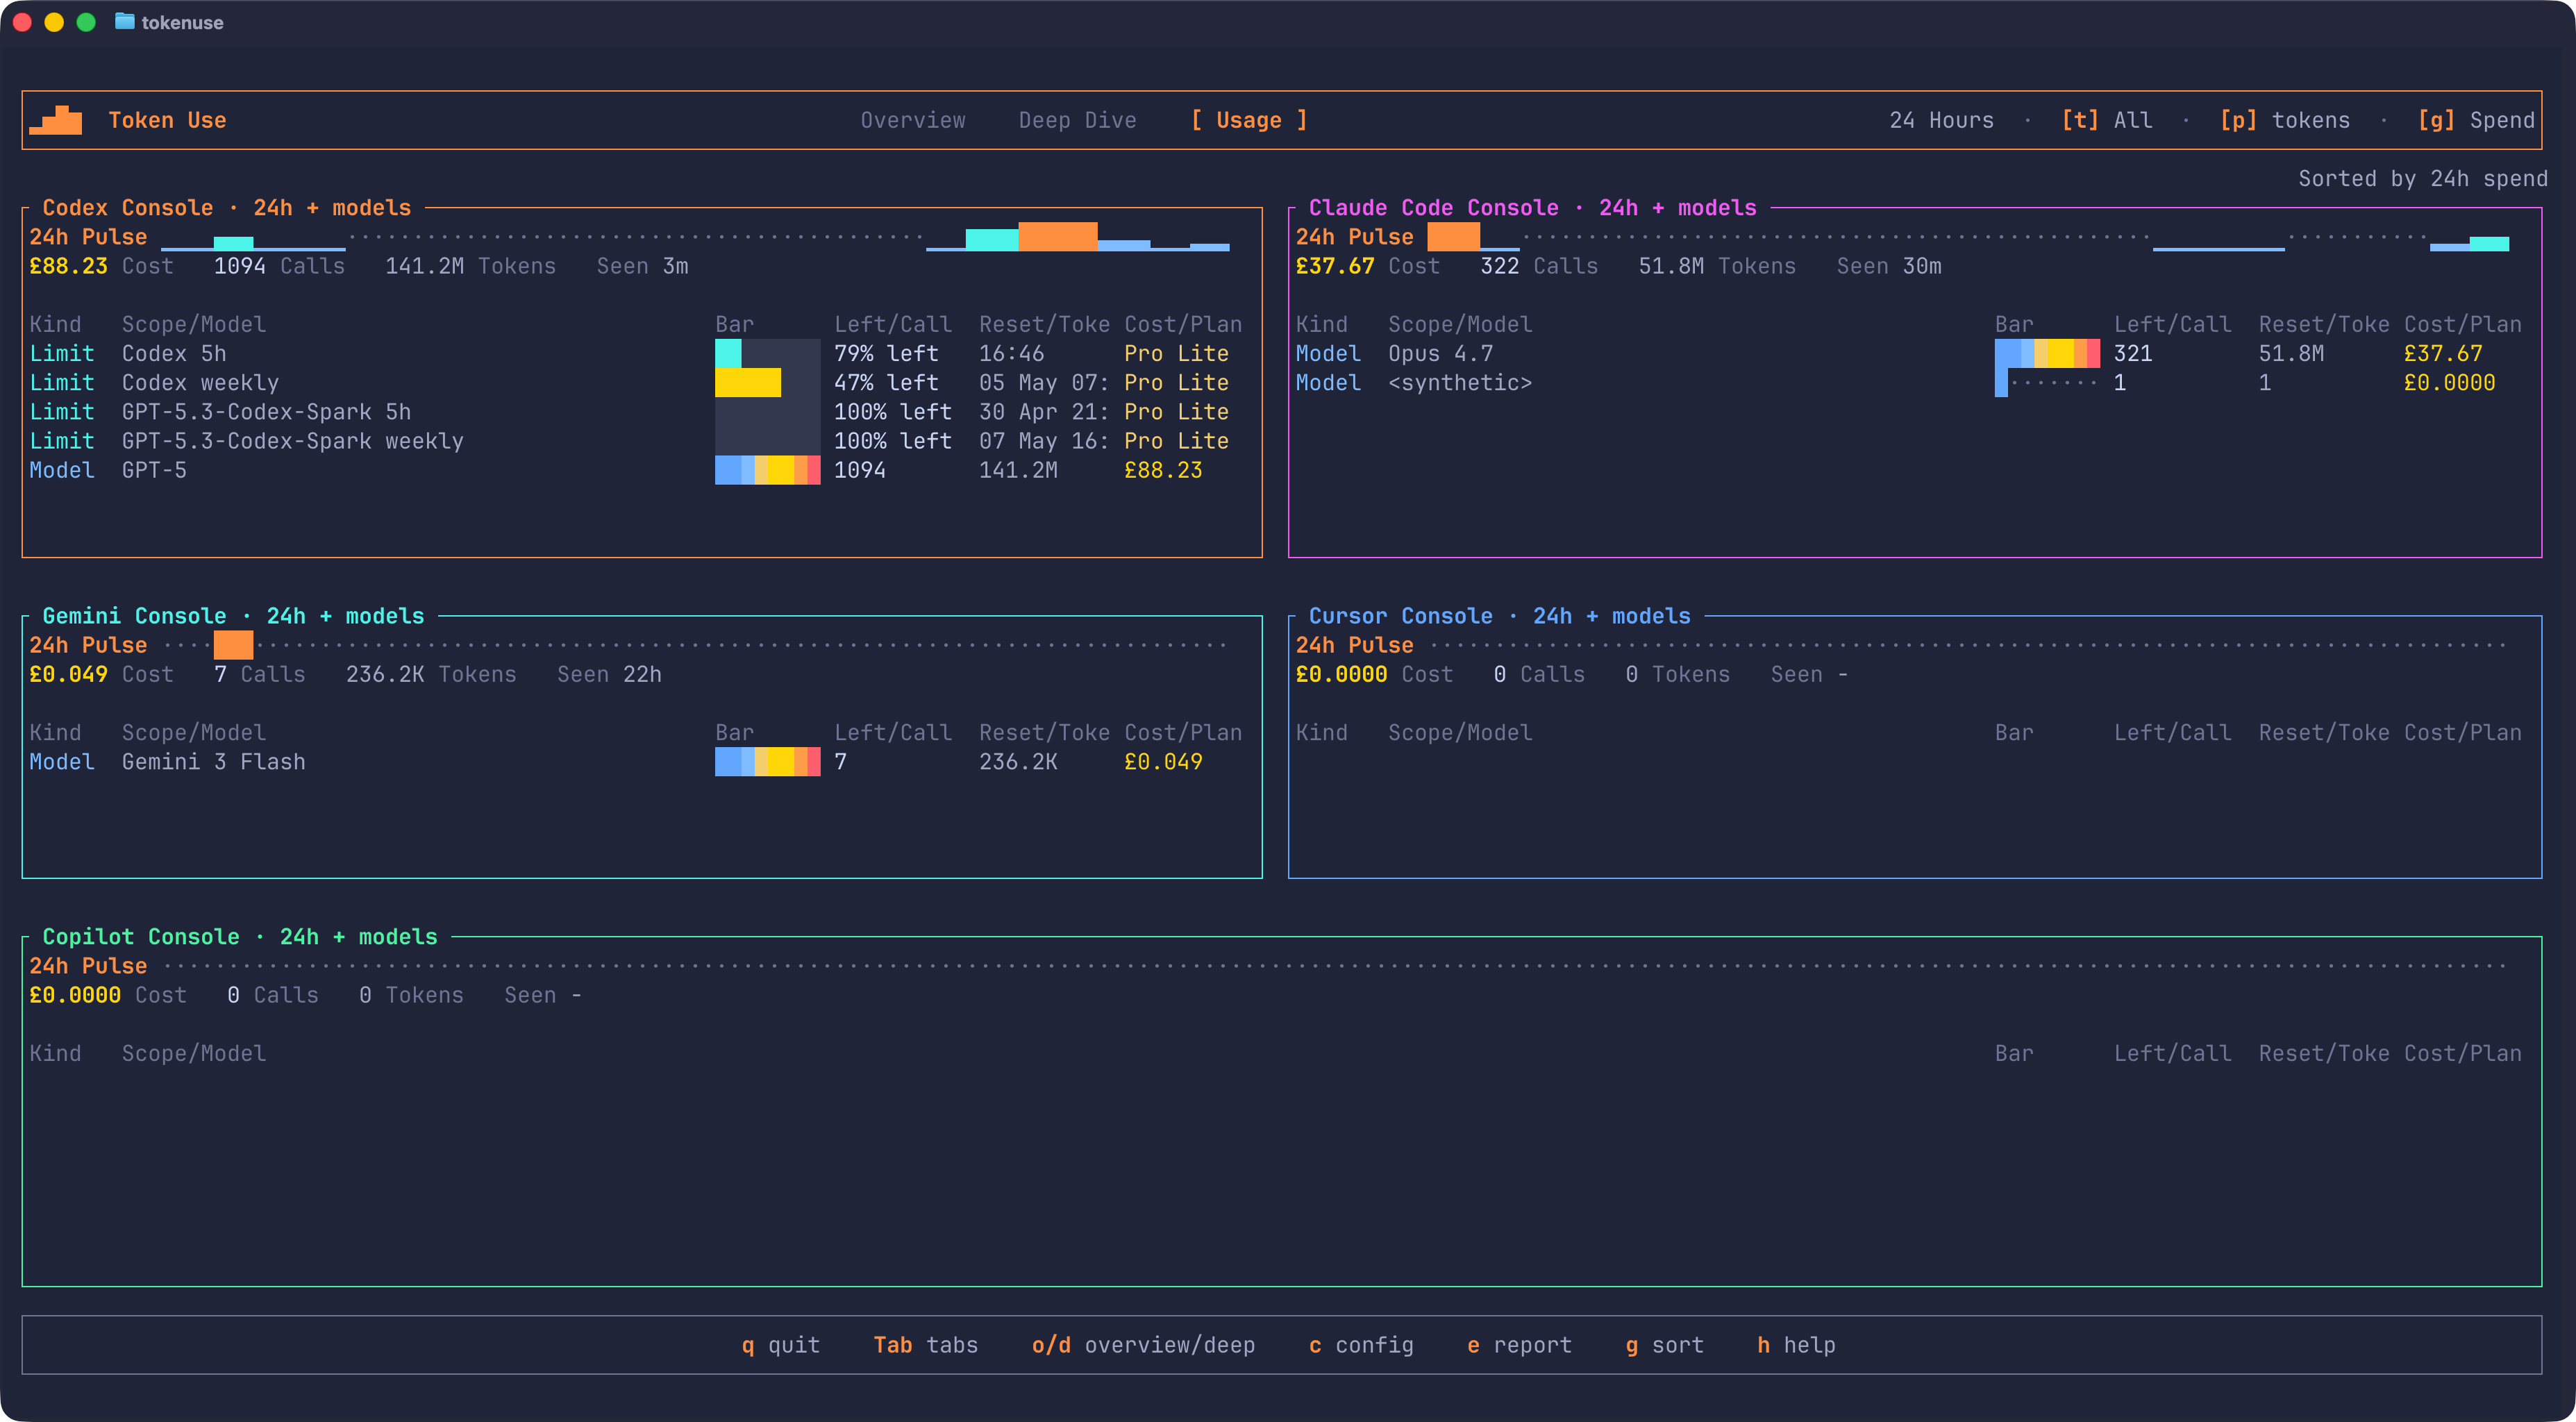This screenshot has height=1422, width=2576.
Task: Click the Seen 22h label
Action: click(x=609, y=673)
